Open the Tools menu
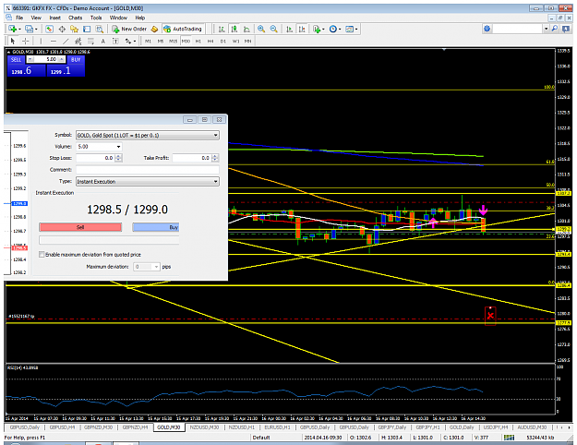The image size is (577, 445). click(96, 18)
